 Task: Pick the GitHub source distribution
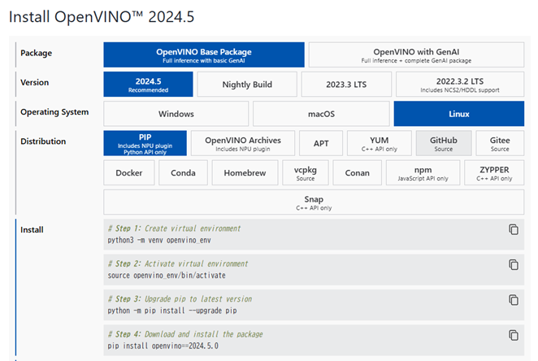point(444,143)
